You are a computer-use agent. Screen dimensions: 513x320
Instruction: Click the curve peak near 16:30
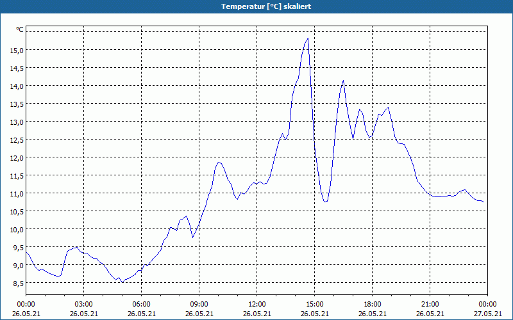pos(343,81)
